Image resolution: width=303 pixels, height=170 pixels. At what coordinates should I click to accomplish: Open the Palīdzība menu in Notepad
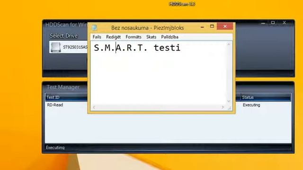coord(169,37)
